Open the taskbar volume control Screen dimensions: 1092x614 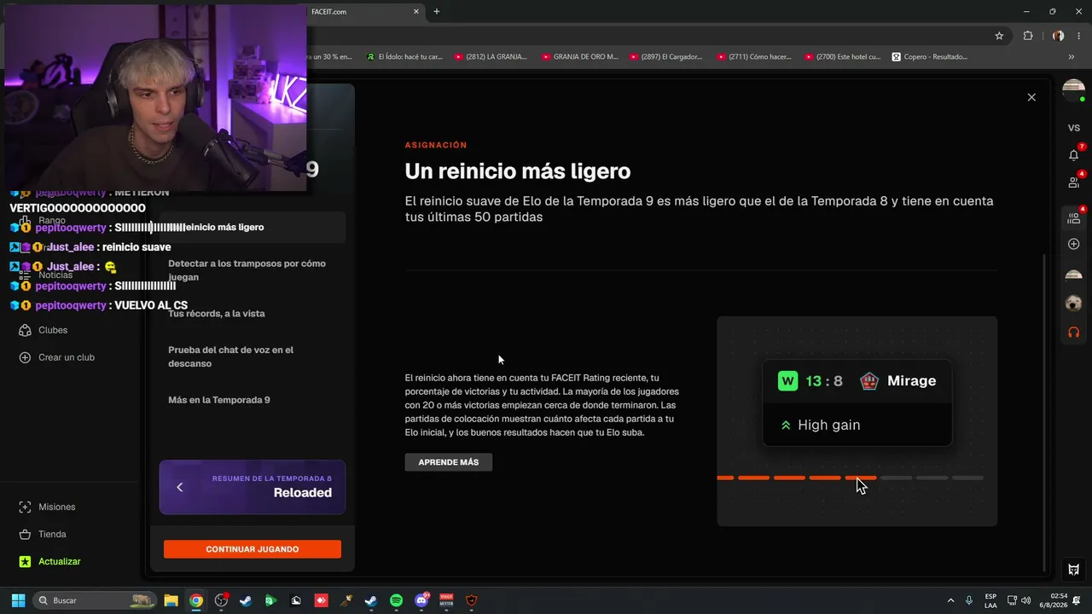point(1025,600)
